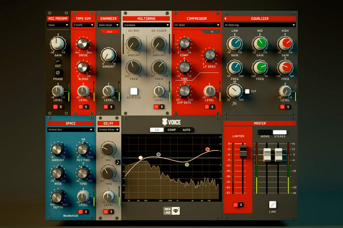Screen dimensions: 343x228
Task: Solo the Equalizer module
Action: coord(288,107)
